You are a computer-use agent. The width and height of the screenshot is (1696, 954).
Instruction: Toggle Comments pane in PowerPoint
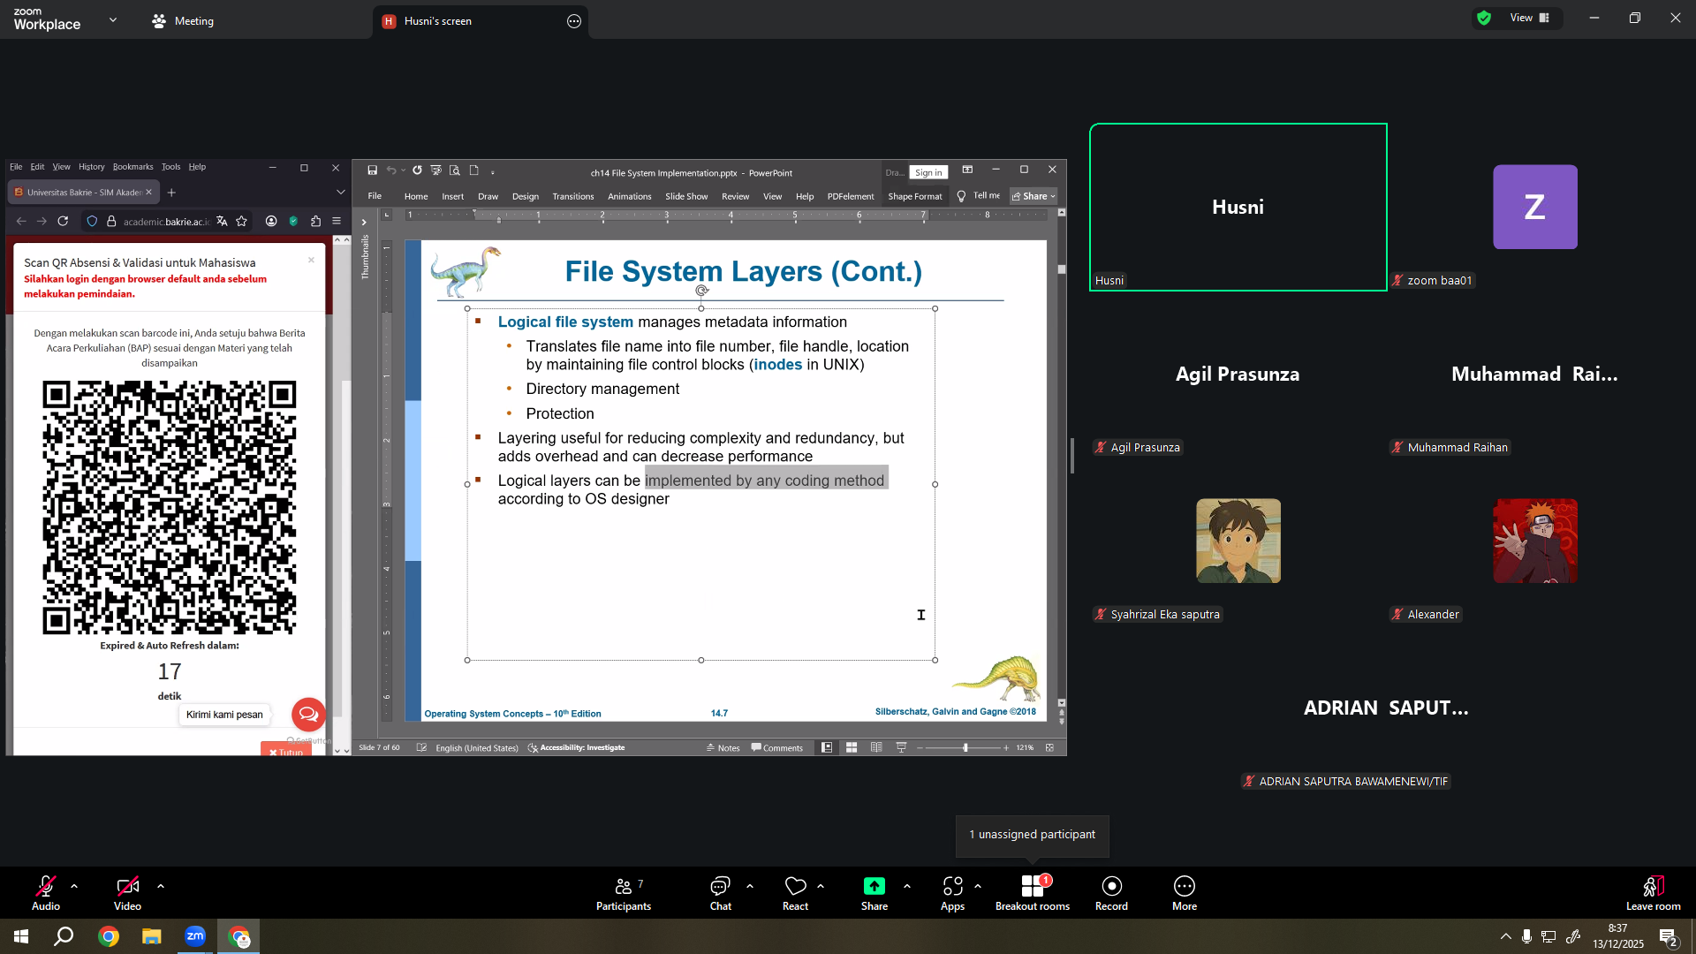coord(777,748)
